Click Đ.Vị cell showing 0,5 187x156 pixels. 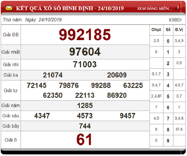point(179,63)
